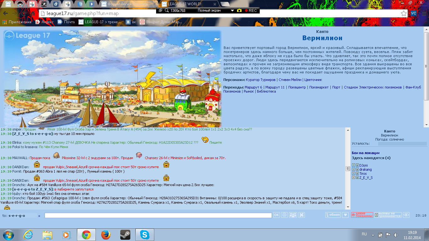Go to Маршрут 6
The width and height of the screenshot is (429, 241).
click(253, 87)
